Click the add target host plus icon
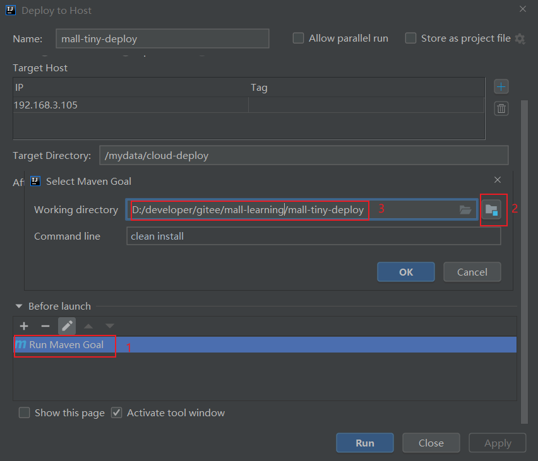Viewport: 538px width, 461px height. [x=501, y=86]
